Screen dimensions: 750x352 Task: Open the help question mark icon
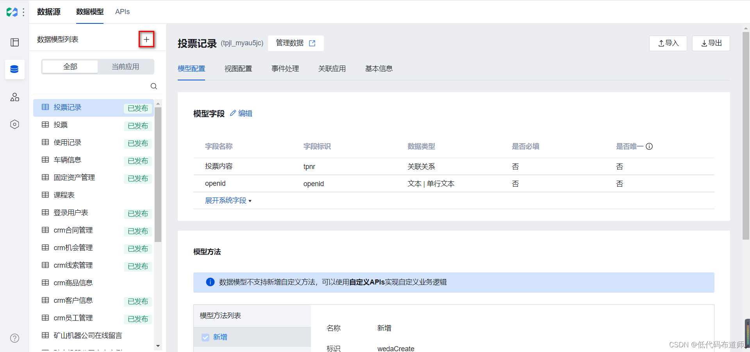pos(15,338)
